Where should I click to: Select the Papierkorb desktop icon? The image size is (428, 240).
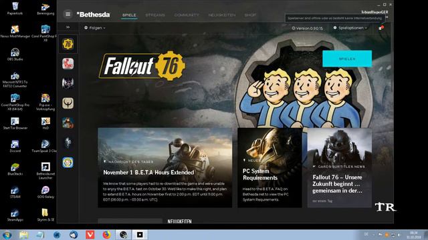click(15, 8)
